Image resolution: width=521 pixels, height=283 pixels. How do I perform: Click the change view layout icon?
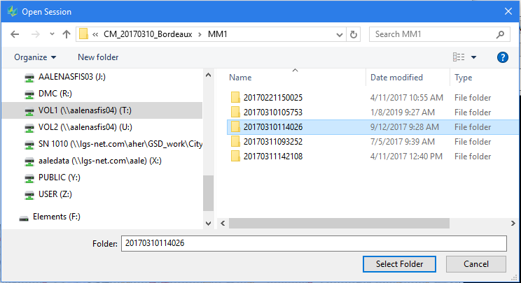(x=459, y=57)
